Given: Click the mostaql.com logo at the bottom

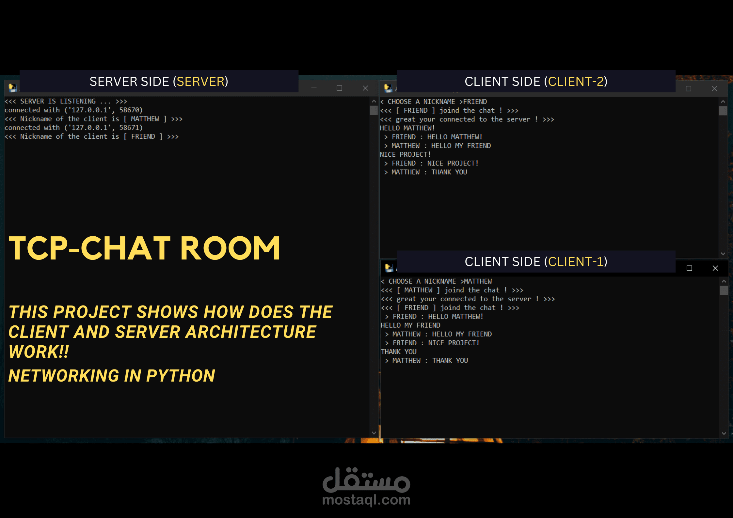Looking at the screenshot, I should 366,486.
